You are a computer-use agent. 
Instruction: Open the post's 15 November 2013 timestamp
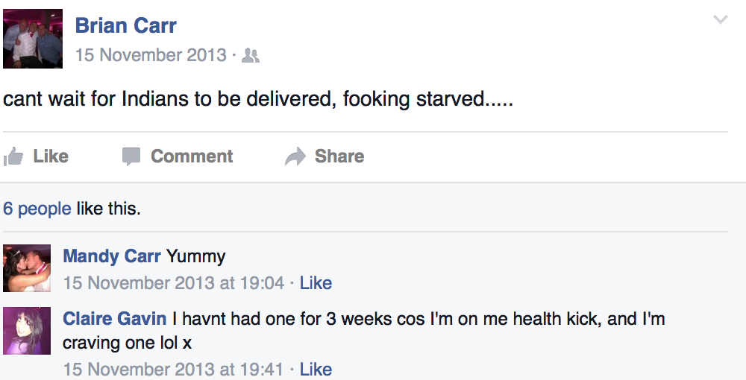[x=151, y=55]
